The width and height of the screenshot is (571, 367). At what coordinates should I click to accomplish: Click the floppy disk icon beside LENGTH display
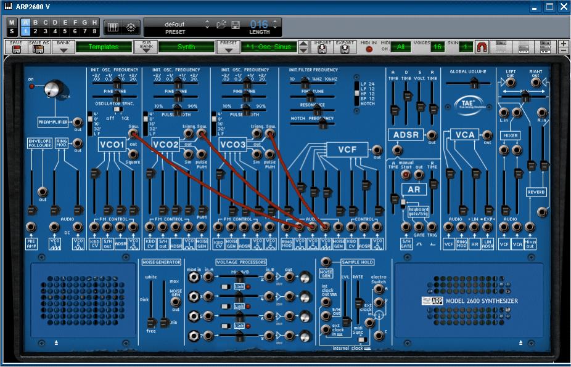[x=236, y=25]
